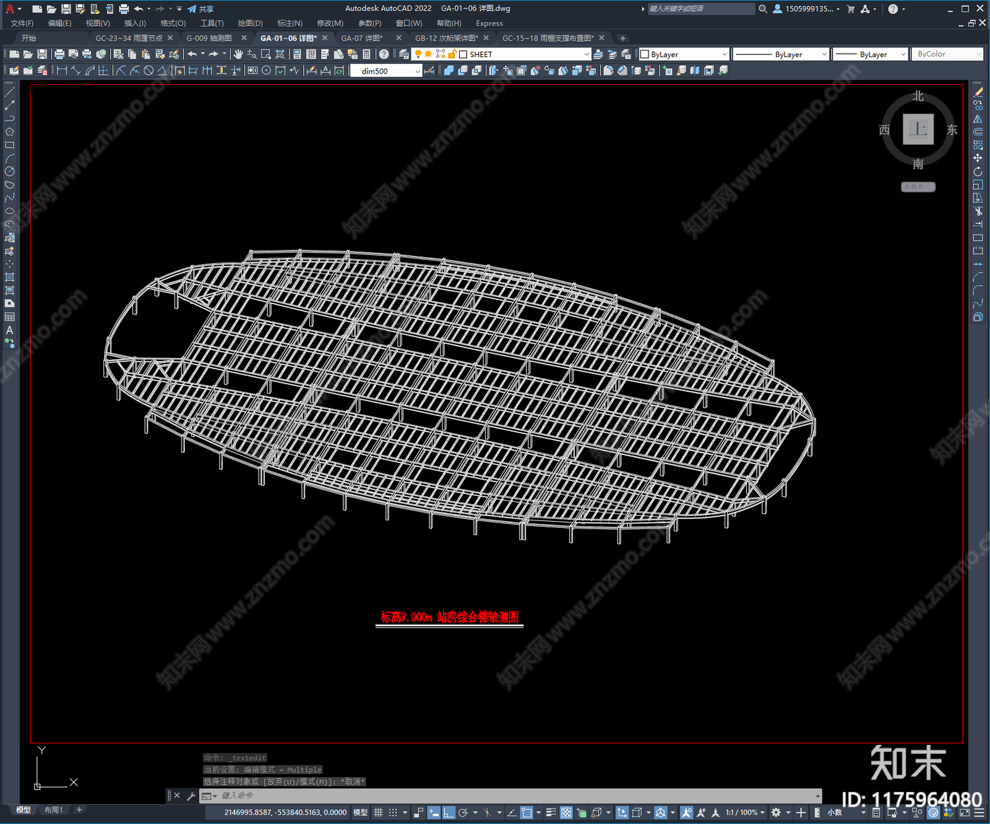The image size is (990, 824).
Task: Click the Layer Properties manager icon
Action: pos(404,54)
